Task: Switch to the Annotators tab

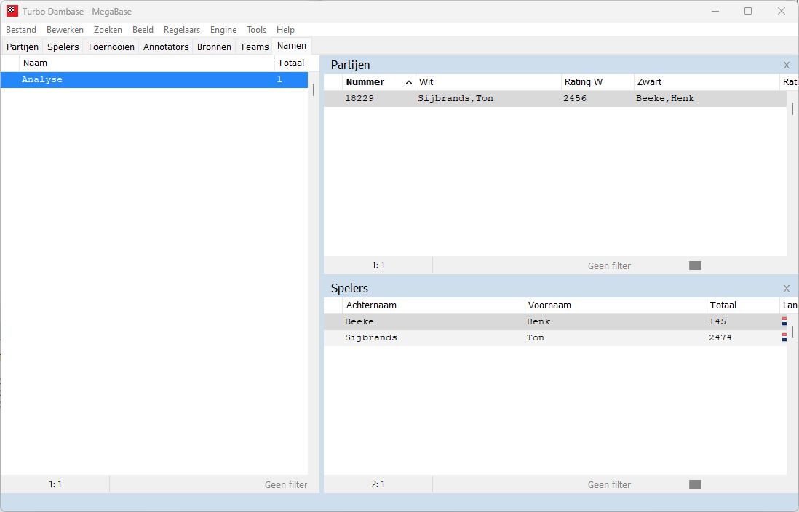Action: 166,47
